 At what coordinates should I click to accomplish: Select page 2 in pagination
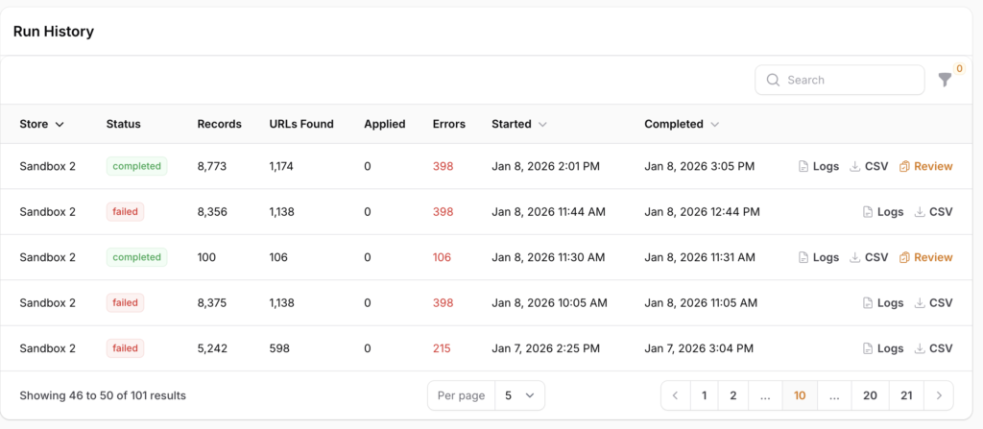click(733, 395)
